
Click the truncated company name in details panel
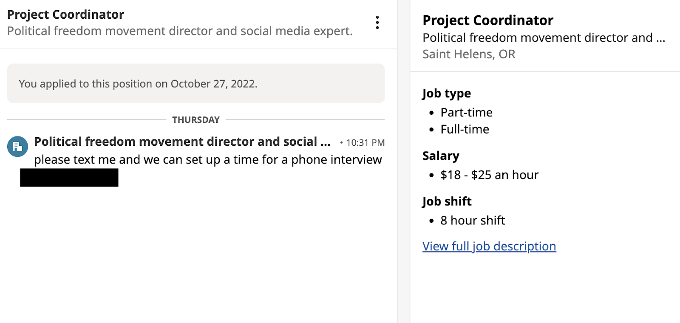543,38
